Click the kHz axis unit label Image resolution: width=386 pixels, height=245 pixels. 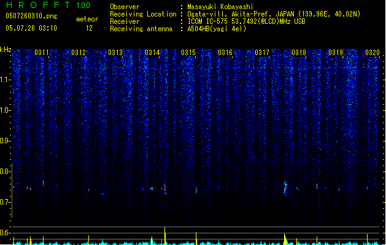[6, 50]
